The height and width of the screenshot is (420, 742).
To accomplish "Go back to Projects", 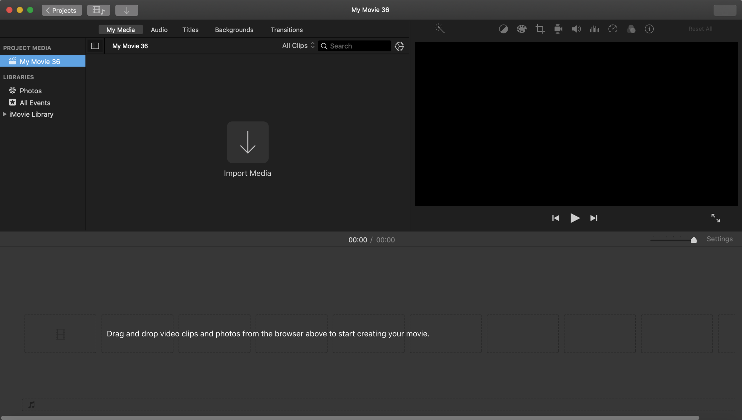I will click(62, 10).
